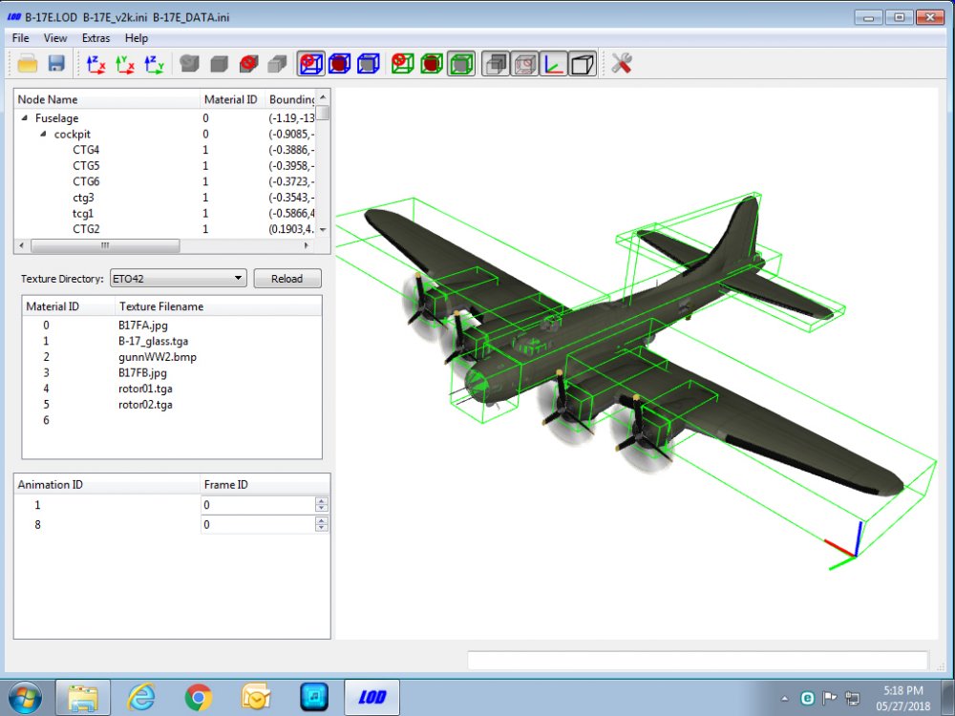
Task: Click the gray cube with red prohibited sign
Action: 248,64
